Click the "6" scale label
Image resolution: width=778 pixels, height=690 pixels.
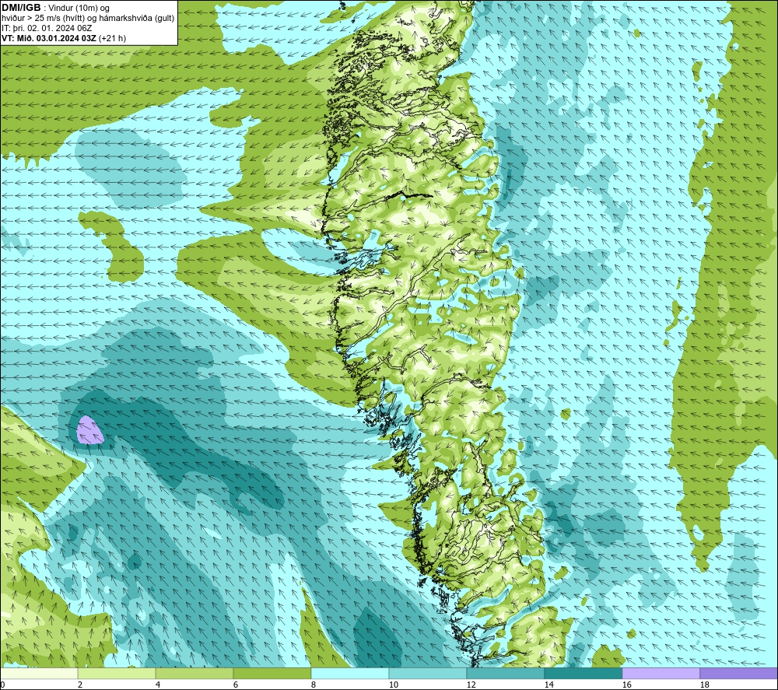(236, 685)
